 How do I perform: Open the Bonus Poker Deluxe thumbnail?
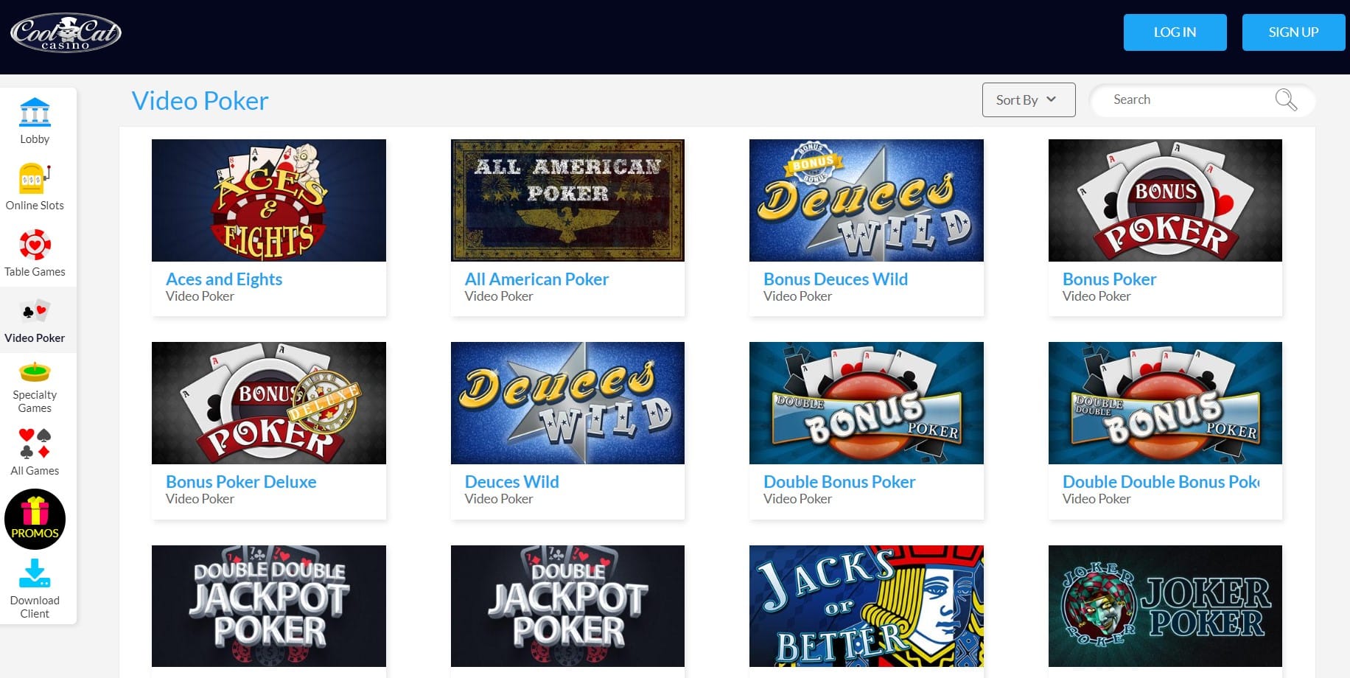click(x=269, y=403)
